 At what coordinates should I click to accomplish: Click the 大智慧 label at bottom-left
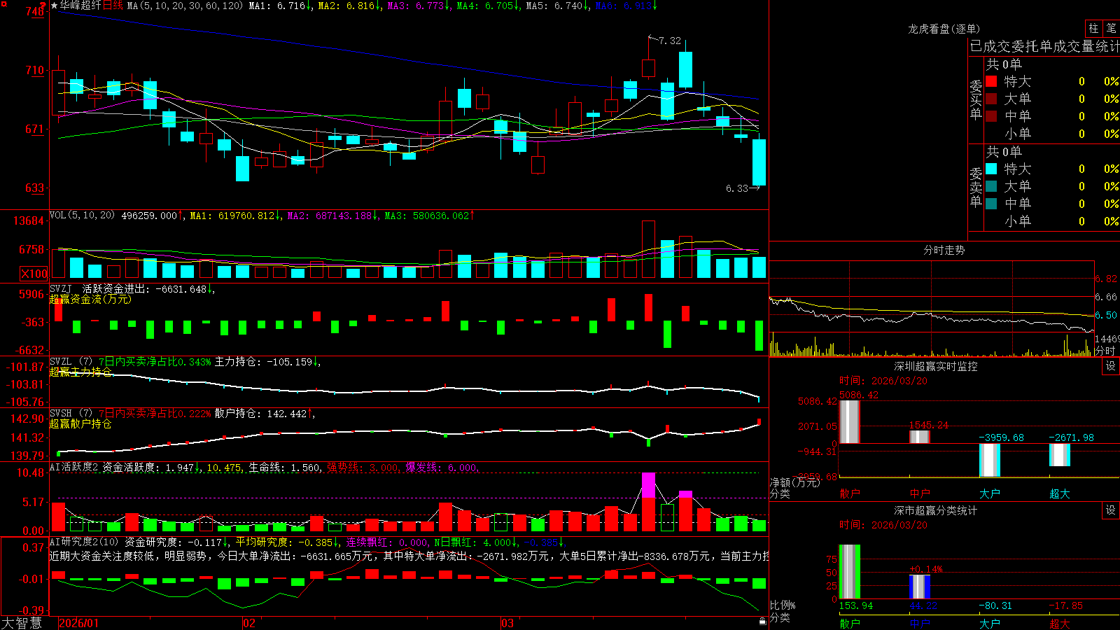(x=22, y=622)
